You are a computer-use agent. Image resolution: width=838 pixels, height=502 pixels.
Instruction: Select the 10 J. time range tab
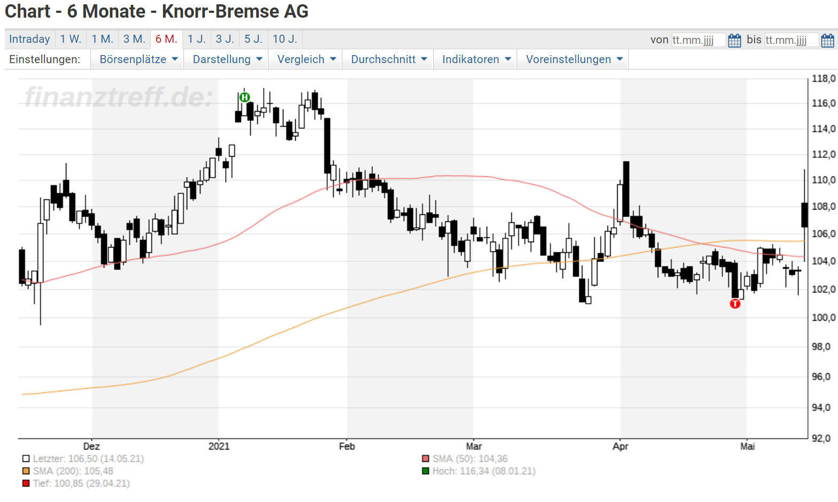coord(285,39)
